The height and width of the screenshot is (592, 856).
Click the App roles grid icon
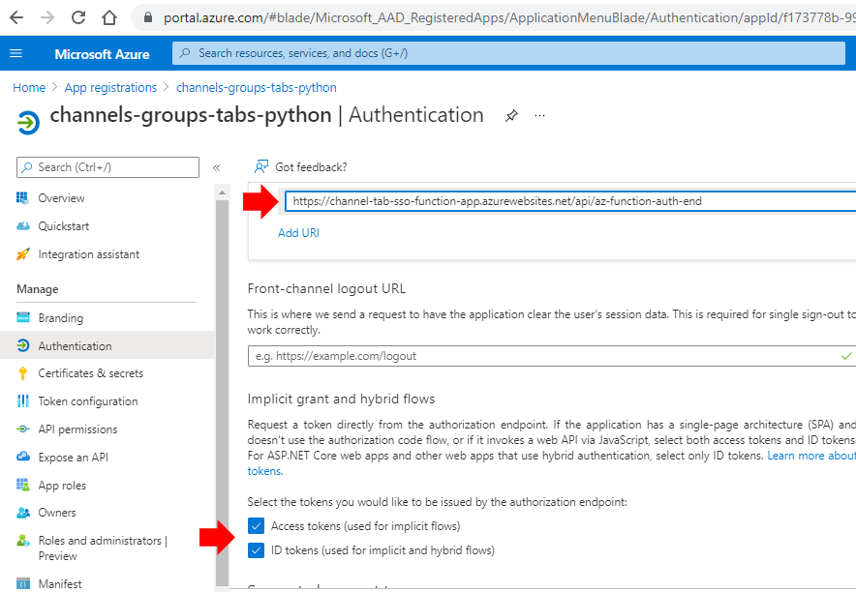pyautogui.click(x=23, y=486)
